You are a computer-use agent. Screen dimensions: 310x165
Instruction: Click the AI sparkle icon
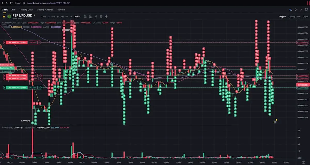tap(290, 10)
